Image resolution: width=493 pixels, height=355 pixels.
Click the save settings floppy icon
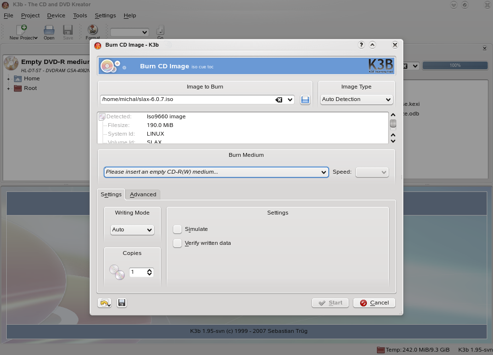(x=122, y=303)
